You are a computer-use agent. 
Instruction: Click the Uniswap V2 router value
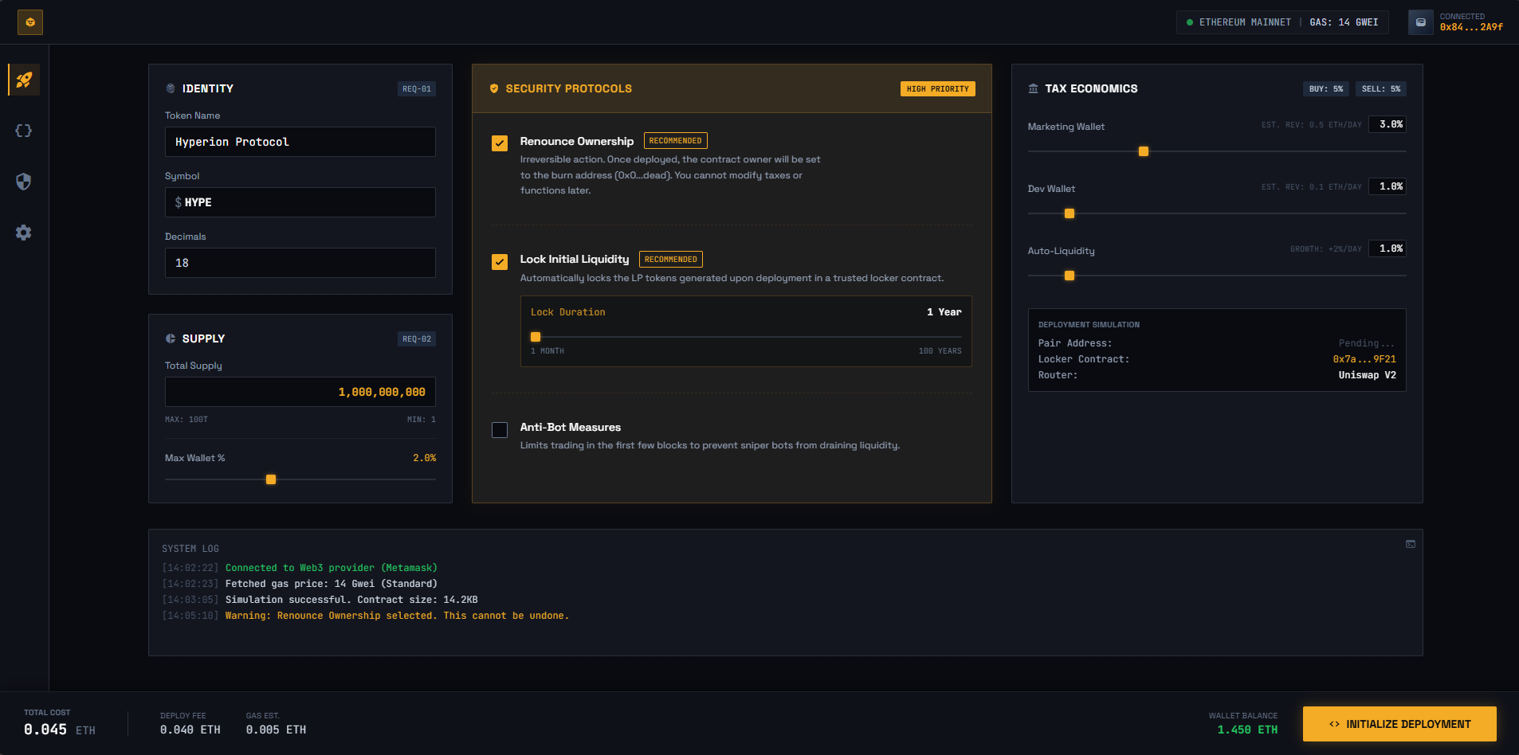click(x=1368, y=374)
